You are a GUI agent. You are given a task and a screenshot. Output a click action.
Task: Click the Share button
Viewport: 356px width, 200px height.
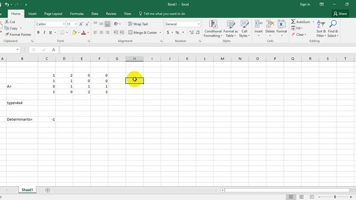(340, 14)
